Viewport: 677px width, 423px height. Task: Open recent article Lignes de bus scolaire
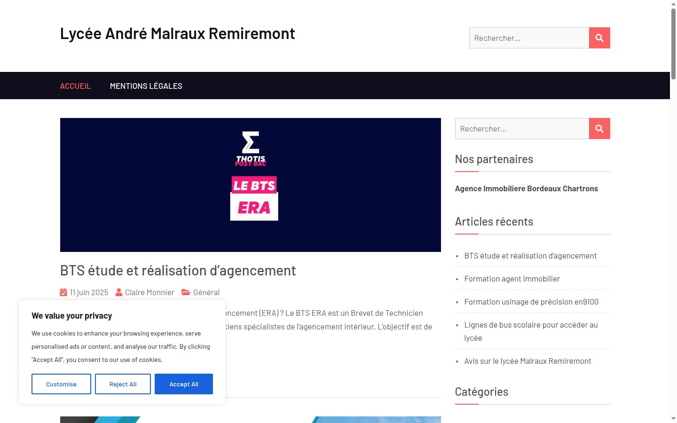pyautogui.click(x=531, y=331)
